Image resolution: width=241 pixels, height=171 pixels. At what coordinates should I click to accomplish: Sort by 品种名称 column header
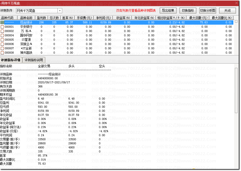coord(26,18)
